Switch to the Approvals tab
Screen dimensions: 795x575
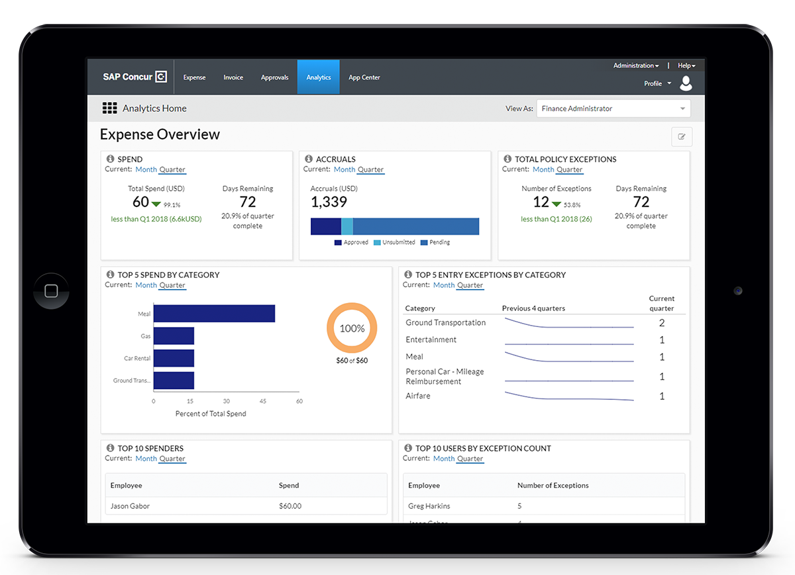pyautogui.click(x=274, y=76)
